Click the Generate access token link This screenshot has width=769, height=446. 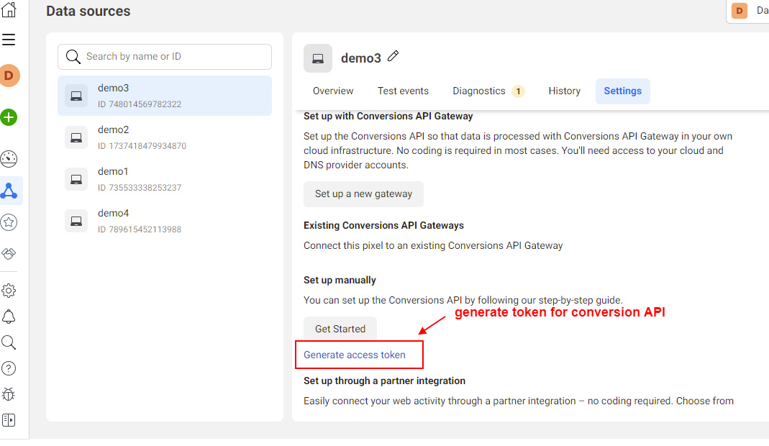point(355,355)
